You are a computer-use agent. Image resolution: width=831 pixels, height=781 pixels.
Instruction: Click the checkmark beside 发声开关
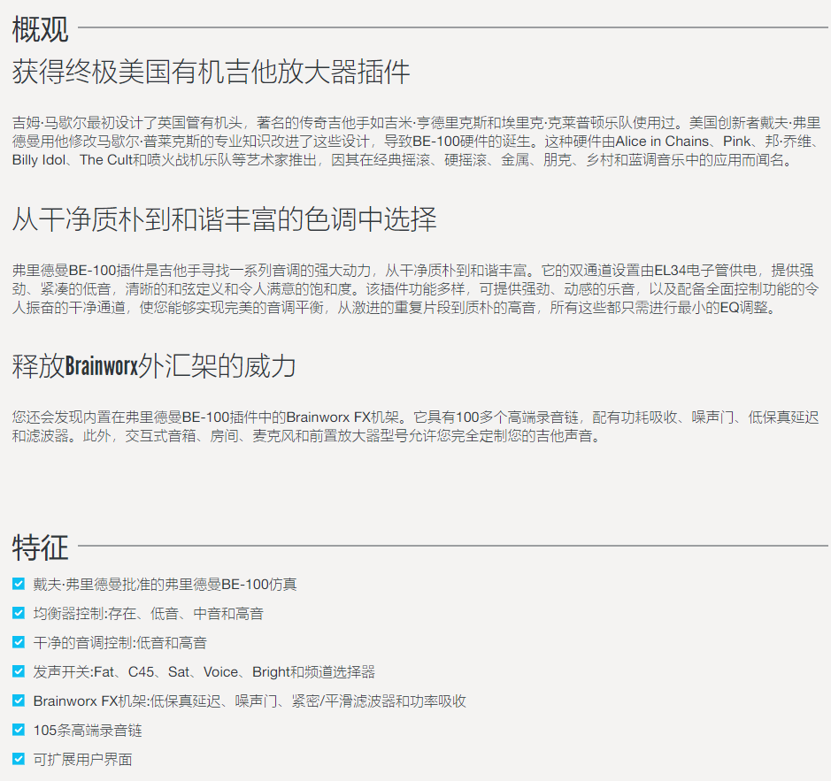pyautogui.click(x=19, y=671)
